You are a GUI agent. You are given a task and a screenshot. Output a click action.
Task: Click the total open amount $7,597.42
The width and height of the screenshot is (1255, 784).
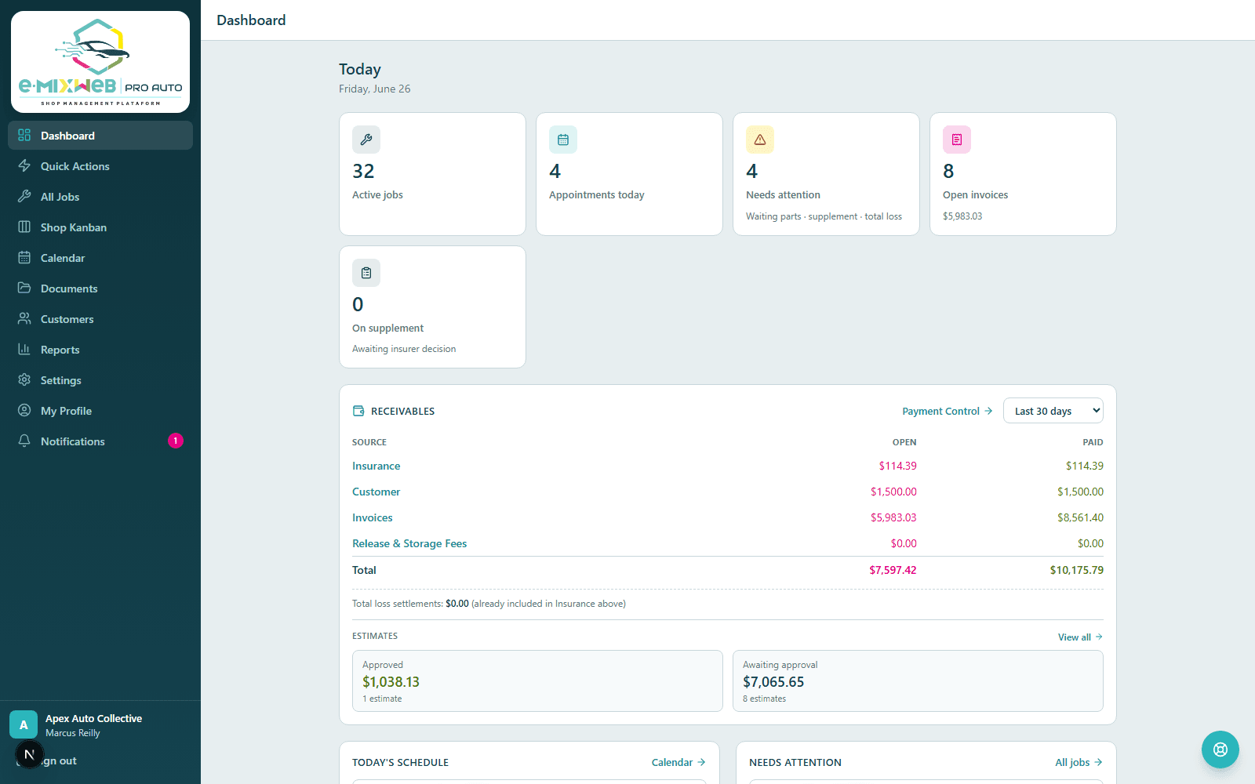pos(893,570)
